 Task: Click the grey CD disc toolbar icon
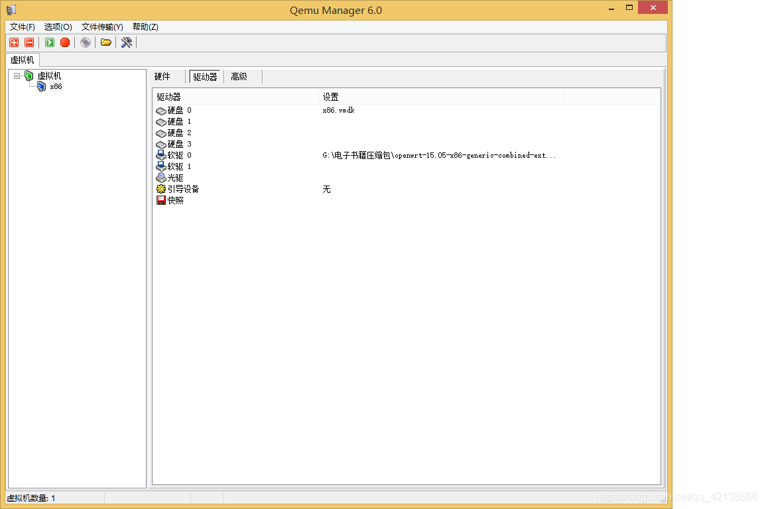(86, 43)
